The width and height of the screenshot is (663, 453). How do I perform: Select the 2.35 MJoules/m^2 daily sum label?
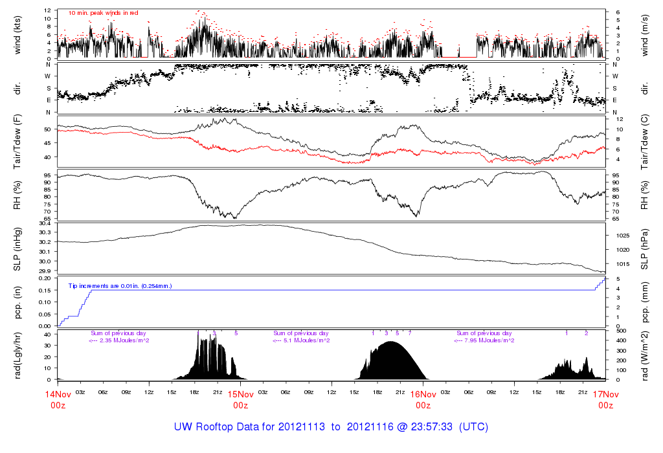coord(119,340)
